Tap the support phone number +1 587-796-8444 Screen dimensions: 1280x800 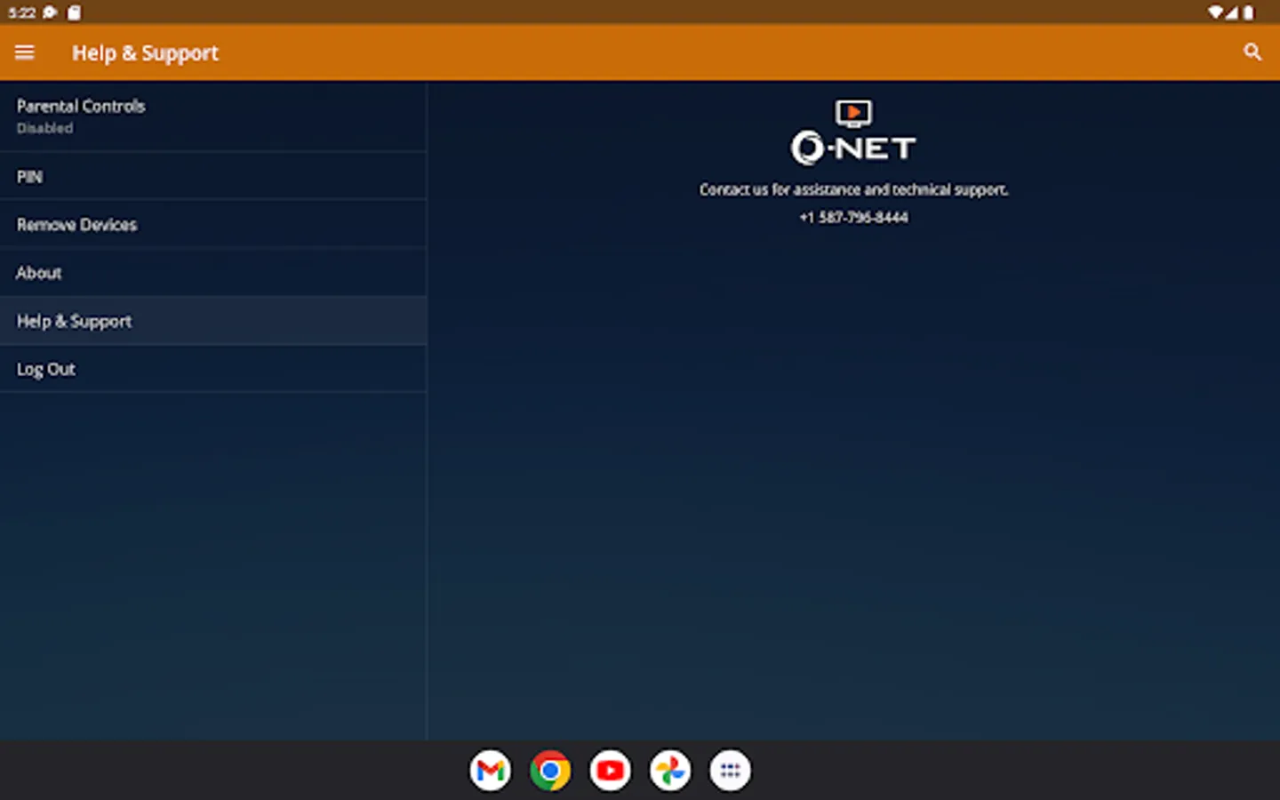(x=853, y=217)
